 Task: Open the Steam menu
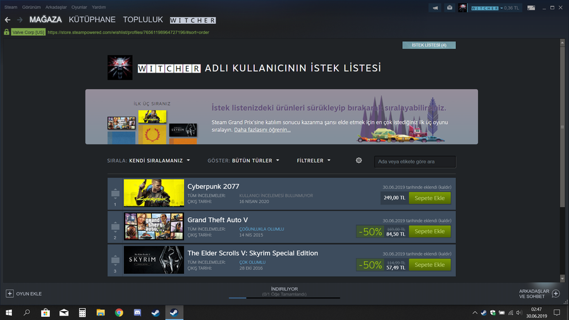coord(11,7)
